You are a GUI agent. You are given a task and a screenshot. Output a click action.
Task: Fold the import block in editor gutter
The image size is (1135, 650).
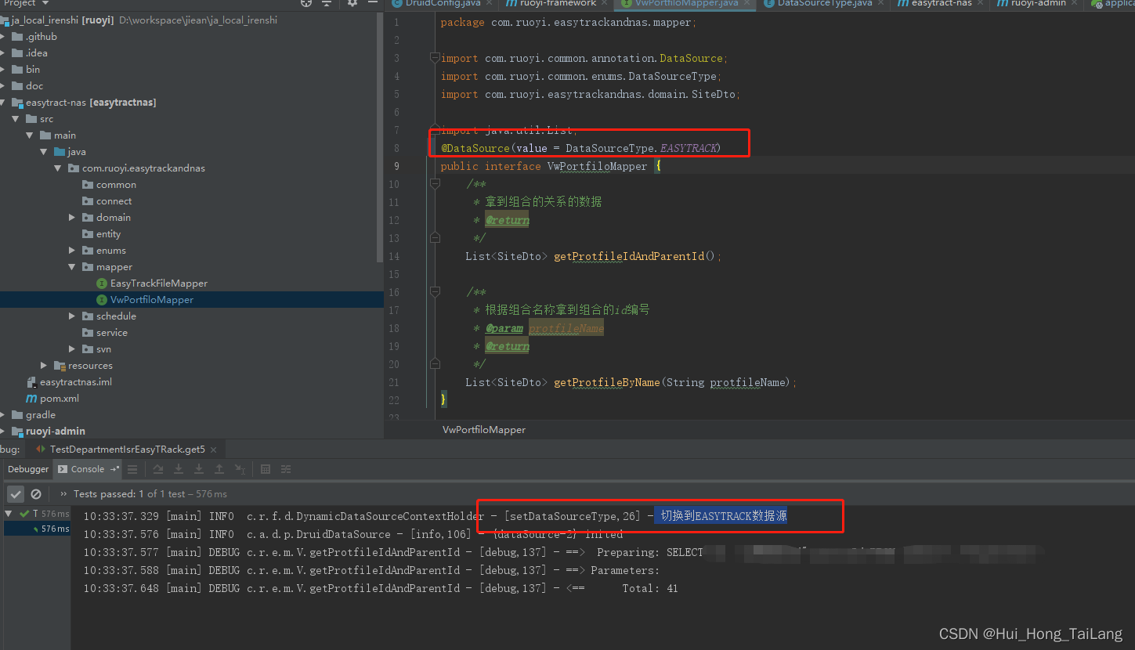[434, 59]
